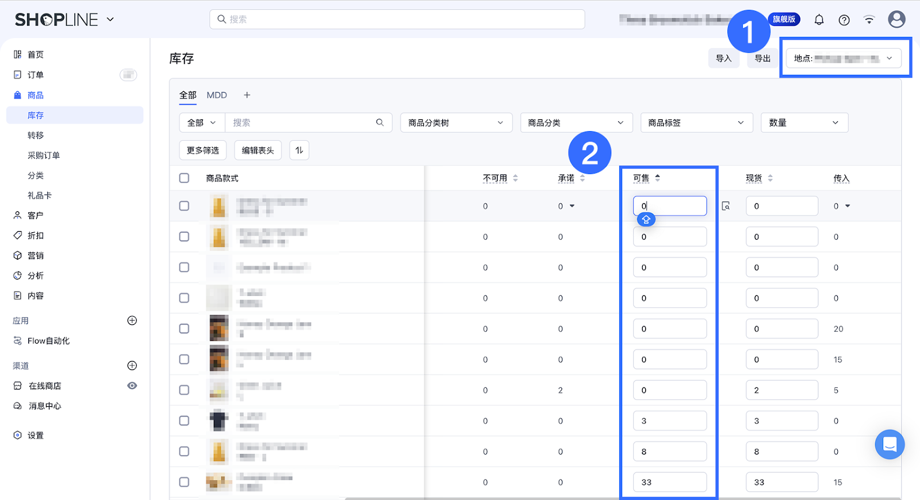This screenshot has width=920, height=500.
Task: Click the 可售 input showing 33
Action: [x=669, y=482]
